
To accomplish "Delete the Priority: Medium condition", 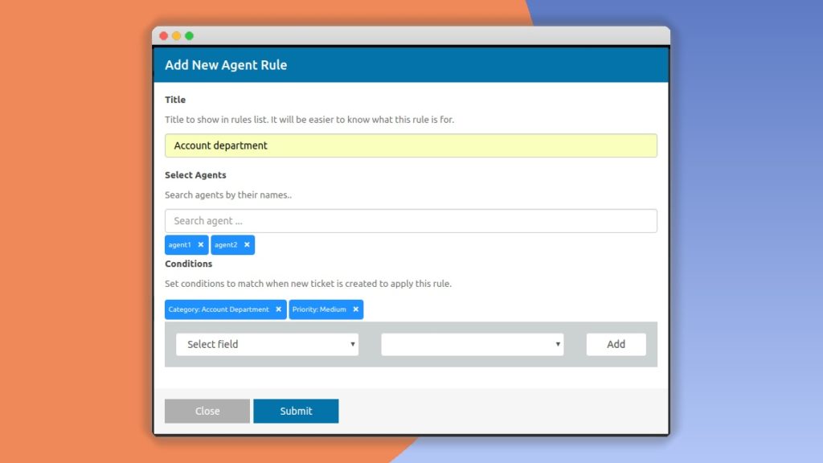I will coord(355,309).
